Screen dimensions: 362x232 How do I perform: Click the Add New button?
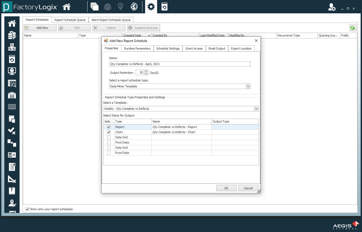point(40,28)
